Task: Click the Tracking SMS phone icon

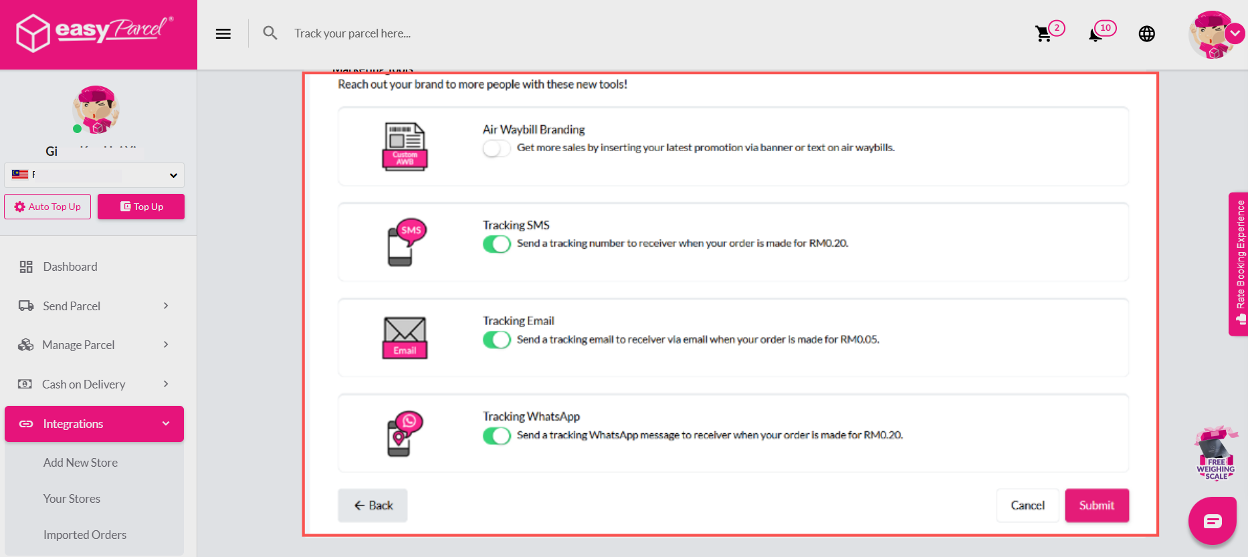Action: pyautogui.click(x=407, y=241)
